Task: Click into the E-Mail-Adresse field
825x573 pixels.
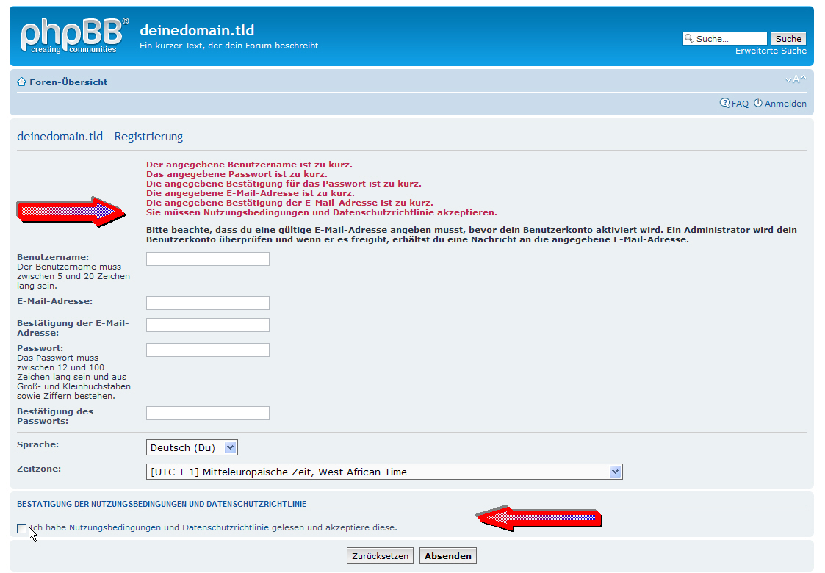Action: pyautogui.click(x=208, y=303)
